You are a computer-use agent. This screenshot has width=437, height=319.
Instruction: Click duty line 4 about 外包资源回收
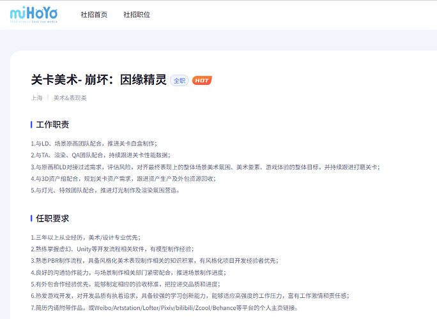(123, 179)
